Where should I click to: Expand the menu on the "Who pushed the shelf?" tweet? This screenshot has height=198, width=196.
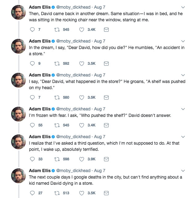click(x=183, y=109)
